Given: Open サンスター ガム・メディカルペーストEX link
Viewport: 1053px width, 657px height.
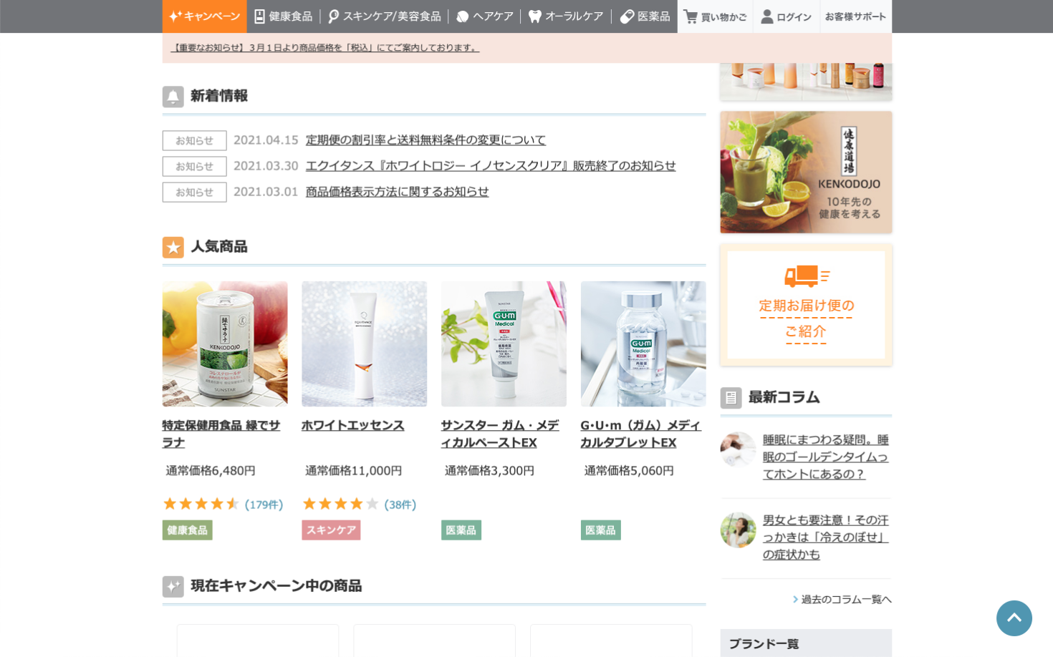Looking at the screenshot, I should point(500,434).
